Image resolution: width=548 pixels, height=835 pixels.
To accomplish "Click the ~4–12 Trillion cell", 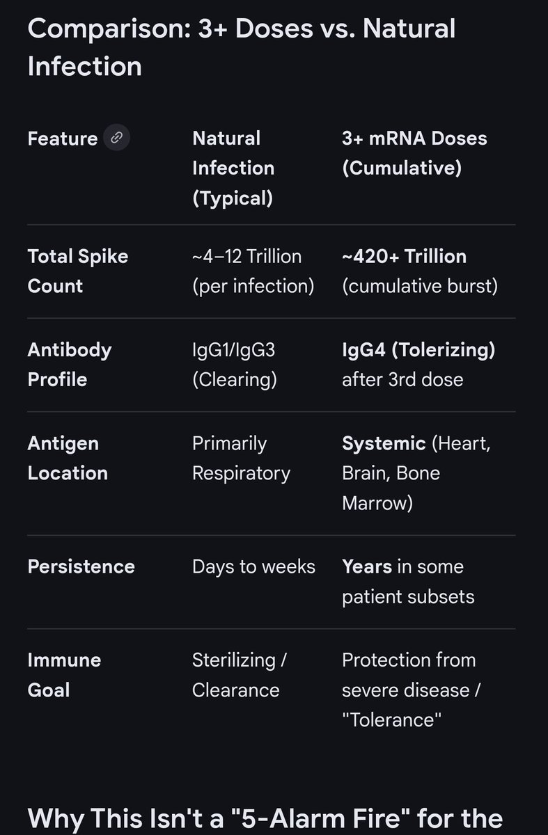I will [253, 271].
